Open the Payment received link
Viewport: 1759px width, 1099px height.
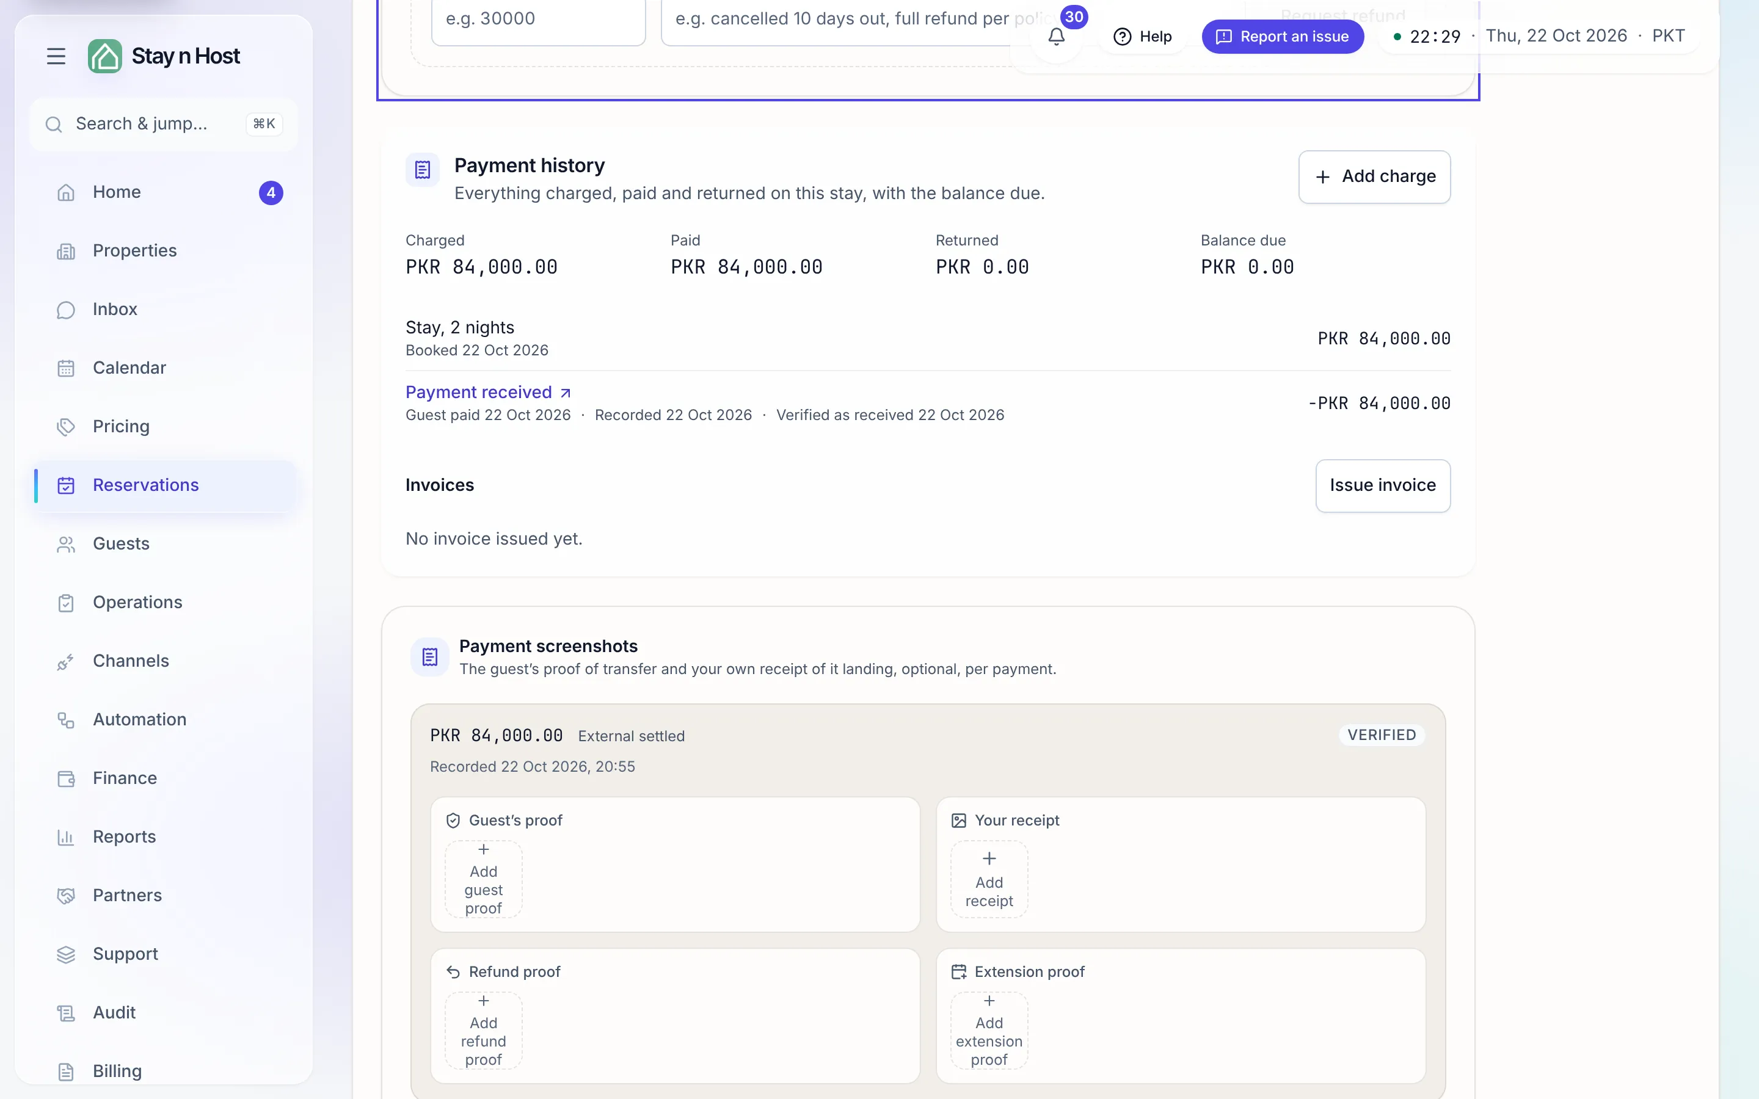[x=488, y=392]
